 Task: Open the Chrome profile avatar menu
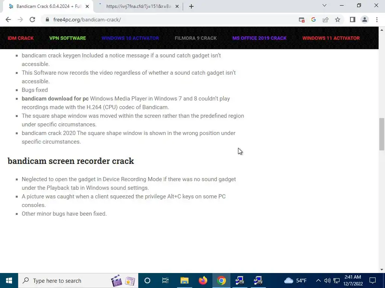click(365, 19)
